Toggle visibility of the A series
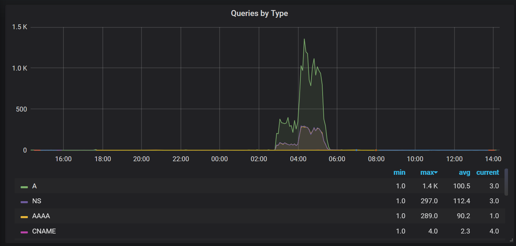The height and width of the screenshot is (246, 516). tap(34, 186)
